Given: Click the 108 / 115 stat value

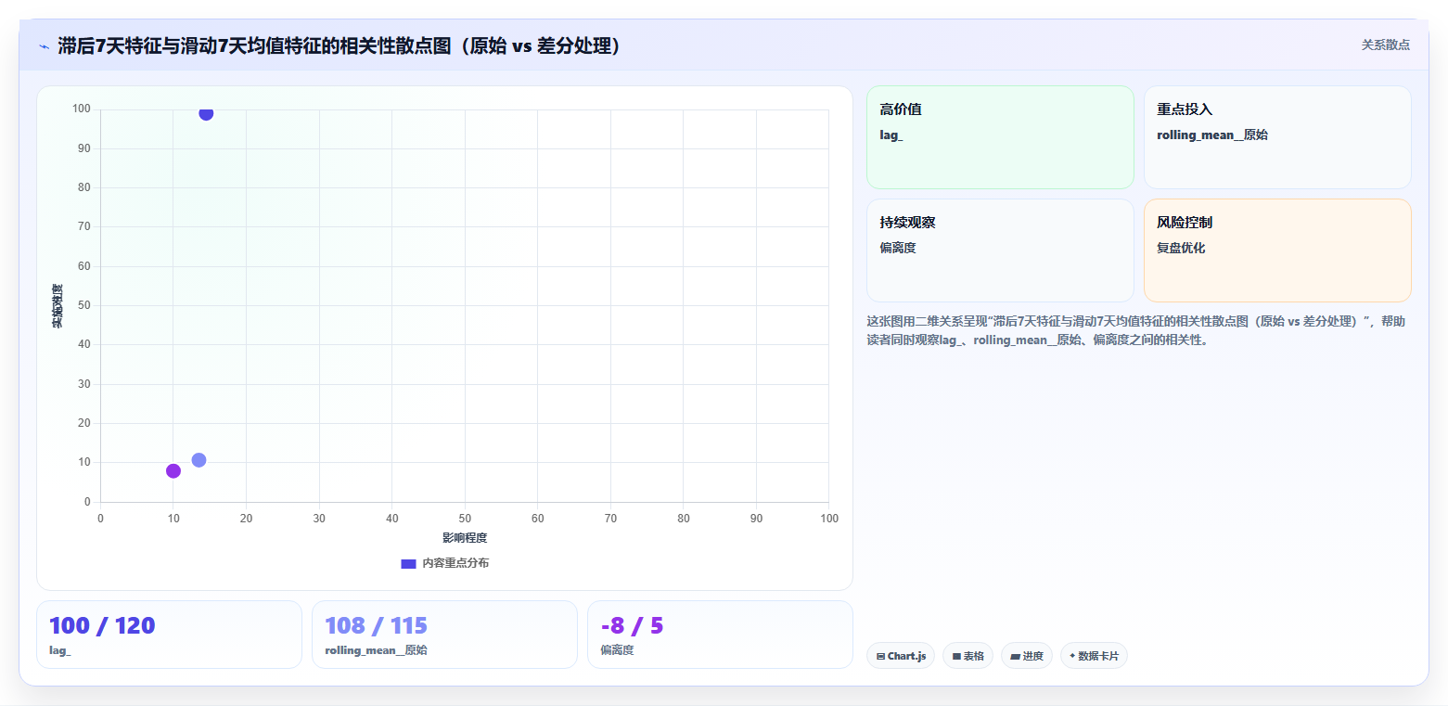Looking at the screenshot, I should (376, 625).
